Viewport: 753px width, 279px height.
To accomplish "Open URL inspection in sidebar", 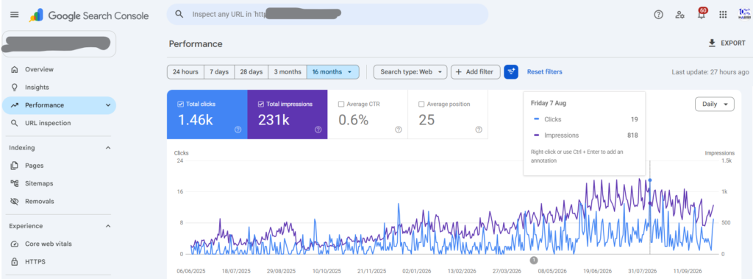I will click(x=59, y=123).
